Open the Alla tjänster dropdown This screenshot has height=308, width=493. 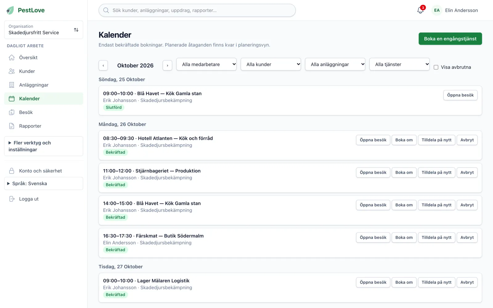pyautogui.click(x=400, y=64)
